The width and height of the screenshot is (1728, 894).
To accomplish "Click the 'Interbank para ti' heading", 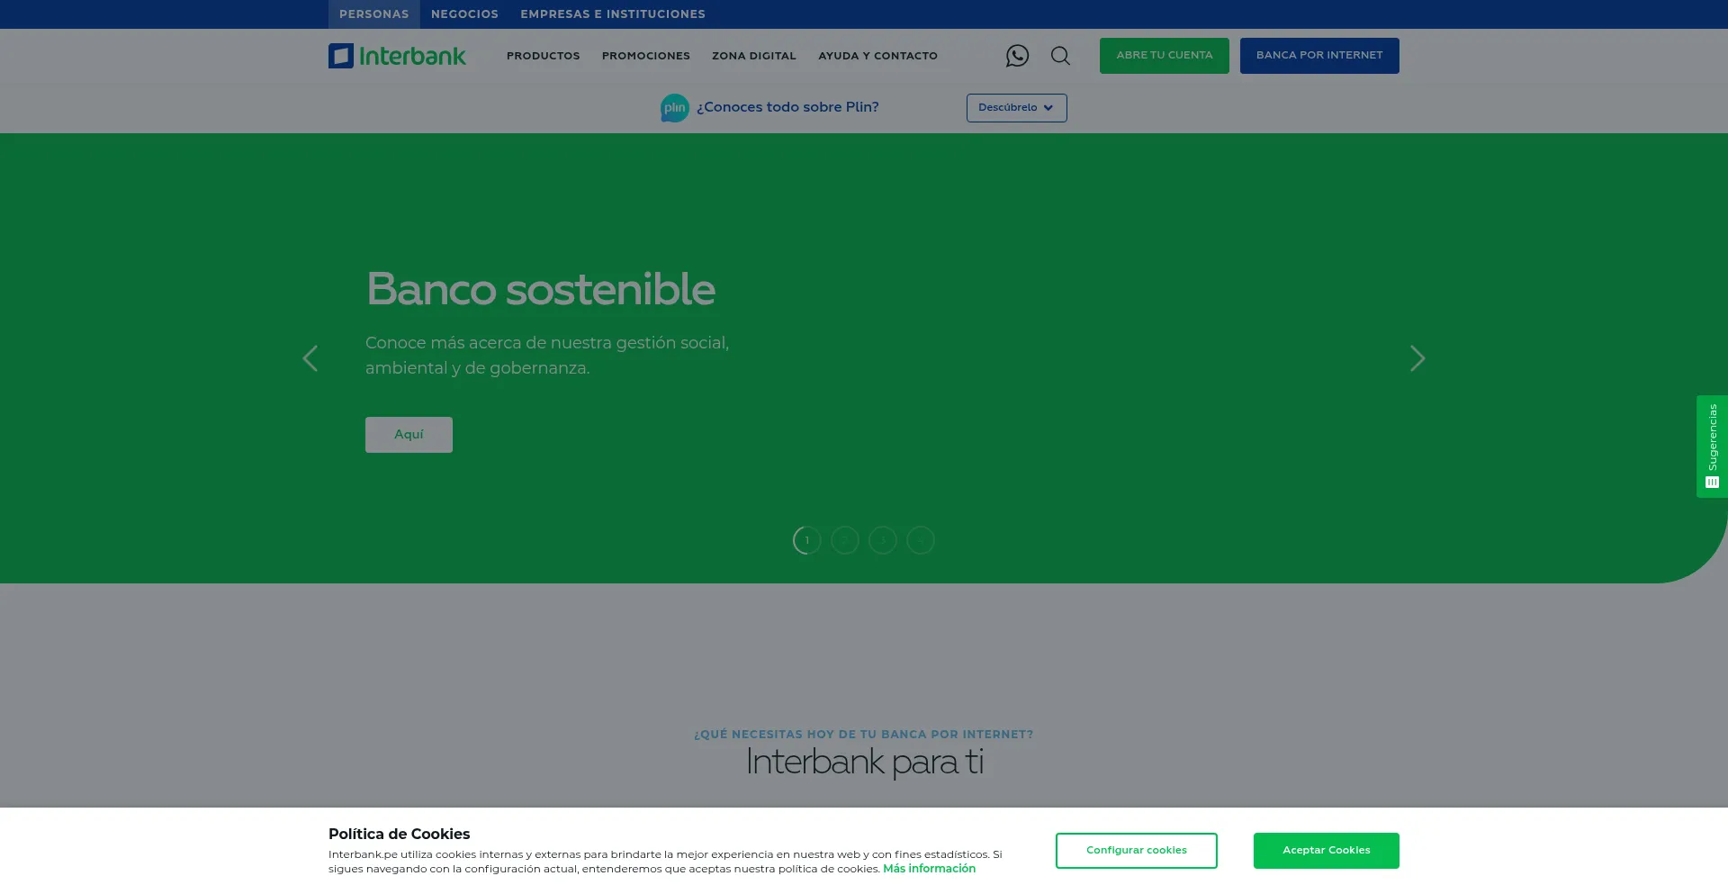I will [864, 763].
